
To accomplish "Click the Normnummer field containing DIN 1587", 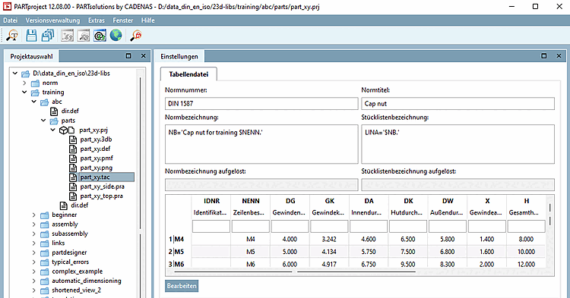I will [261, 103].
